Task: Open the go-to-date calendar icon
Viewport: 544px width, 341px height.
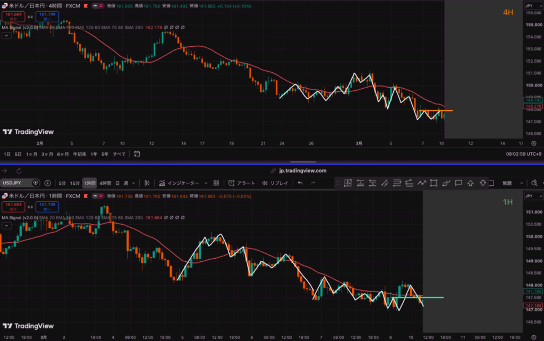Action: [137, 154]
